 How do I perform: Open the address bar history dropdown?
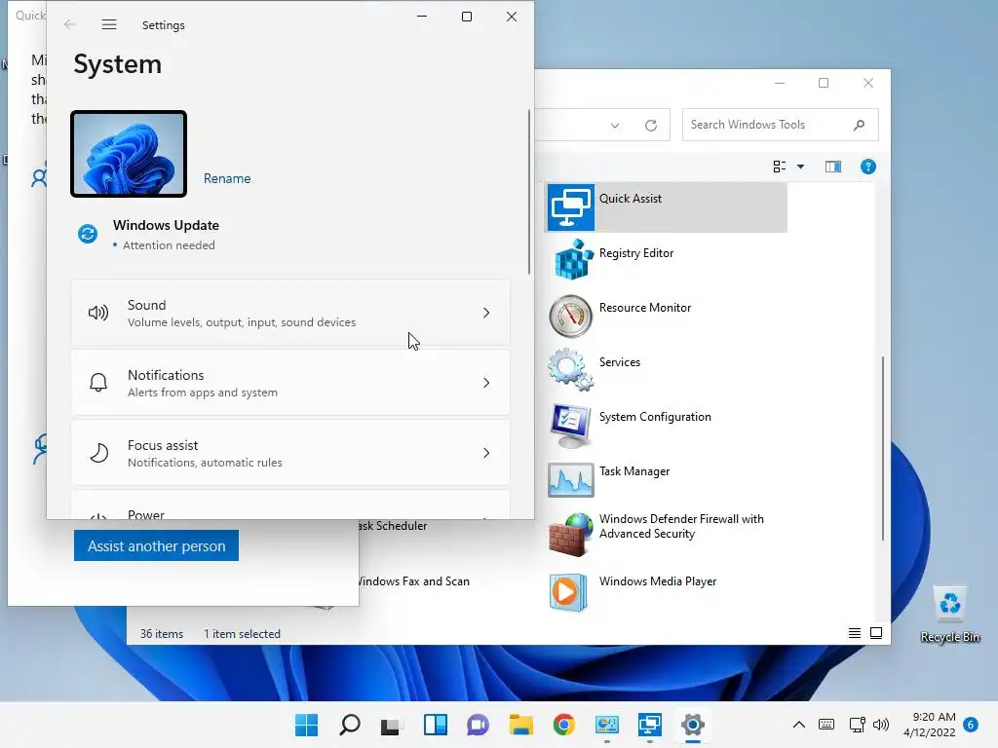615,126
